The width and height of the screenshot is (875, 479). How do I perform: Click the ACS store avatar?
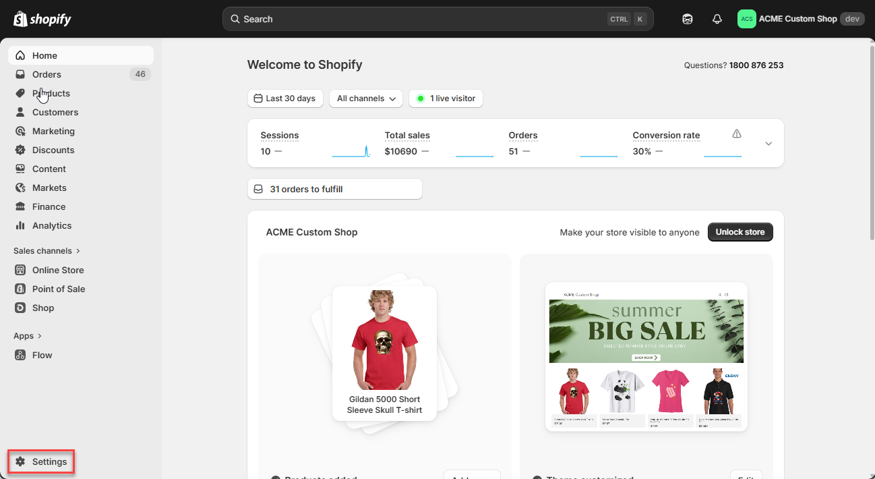click(747, 19)
